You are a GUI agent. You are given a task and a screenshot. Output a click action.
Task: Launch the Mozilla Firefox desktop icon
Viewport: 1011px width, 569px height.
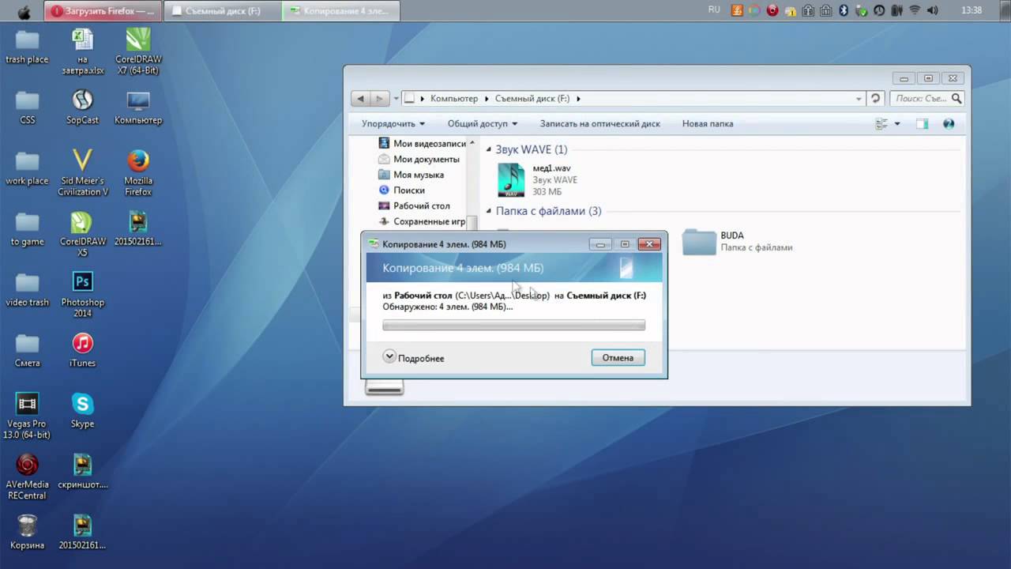[x=138, y=173]
